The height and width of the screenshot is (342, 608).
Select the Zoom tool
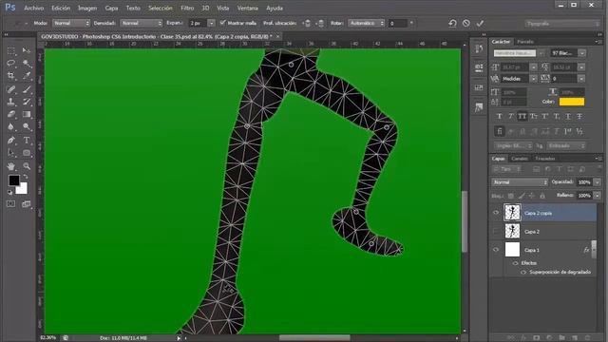[27, 166]
